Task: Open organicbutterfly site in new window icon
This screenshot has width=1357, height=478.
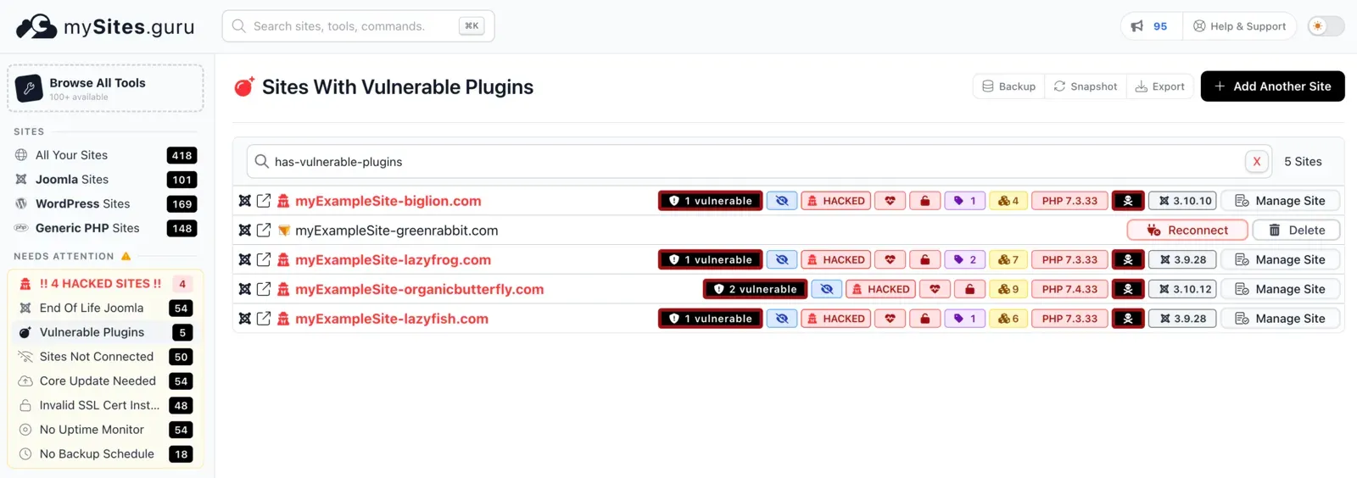Action: click(264, 289)
